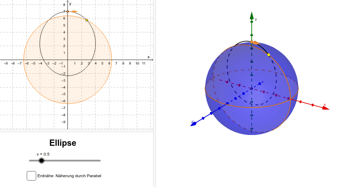
Task: Click the v = 0.5 slider handle
Action: (41, 161)
